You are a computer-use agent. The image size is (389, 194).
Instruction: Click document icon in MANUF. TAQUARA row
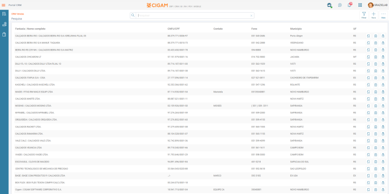click(x=369, y=43)
